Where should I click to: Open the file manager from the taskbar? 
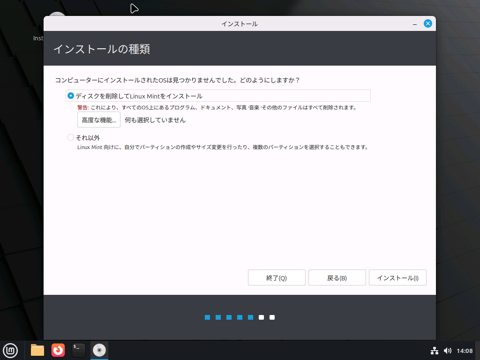coord(37,351)
